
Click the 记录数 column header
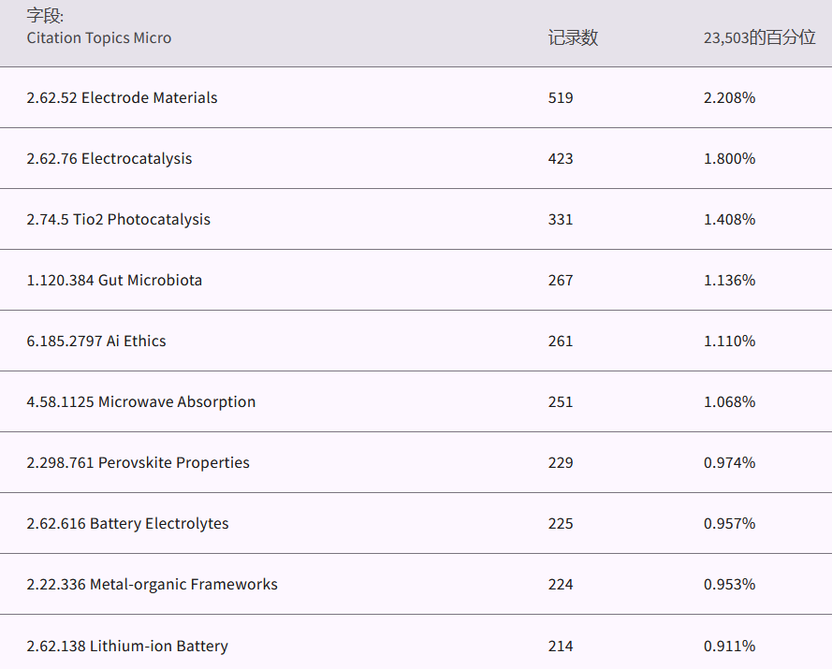[573, 38]
